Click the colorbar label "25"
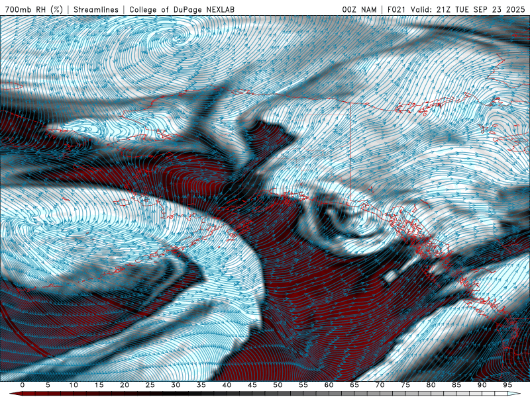The width and height of the screenshot is (530, 397). coord(150,385)
